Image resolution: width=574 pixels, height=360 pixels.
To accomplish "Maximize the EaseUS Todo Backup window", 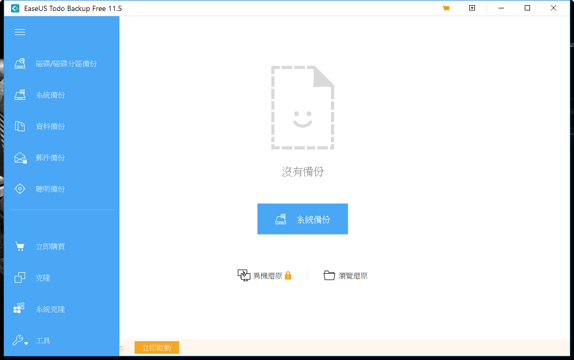I will pyautogui.click(x=527, y=8).
